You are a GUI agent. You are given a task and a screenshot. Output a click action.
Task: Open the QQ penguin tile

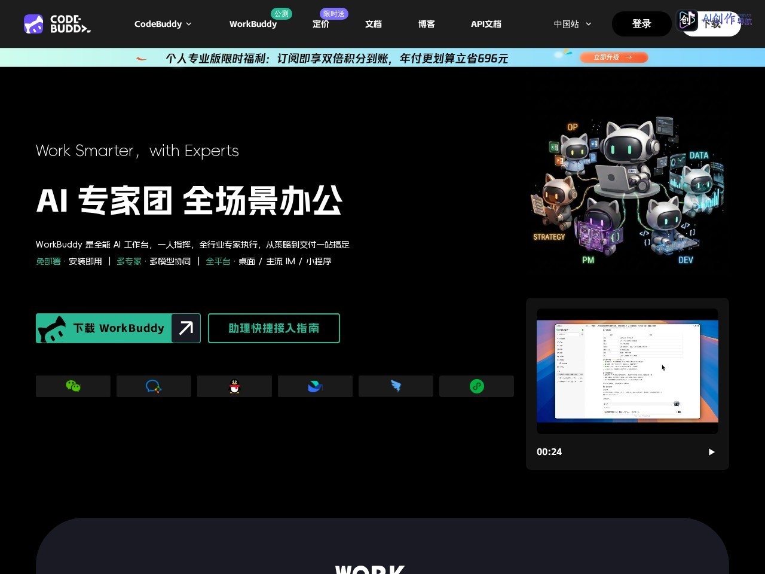(x=234, y=386)
